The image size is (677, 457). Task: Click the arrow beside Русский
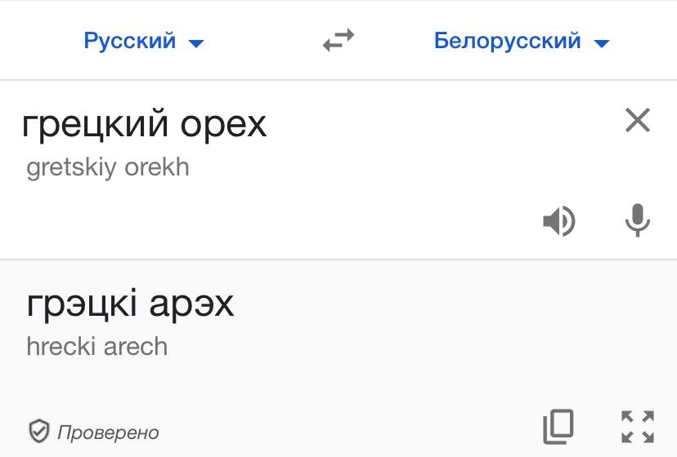(x=196, y=43)
